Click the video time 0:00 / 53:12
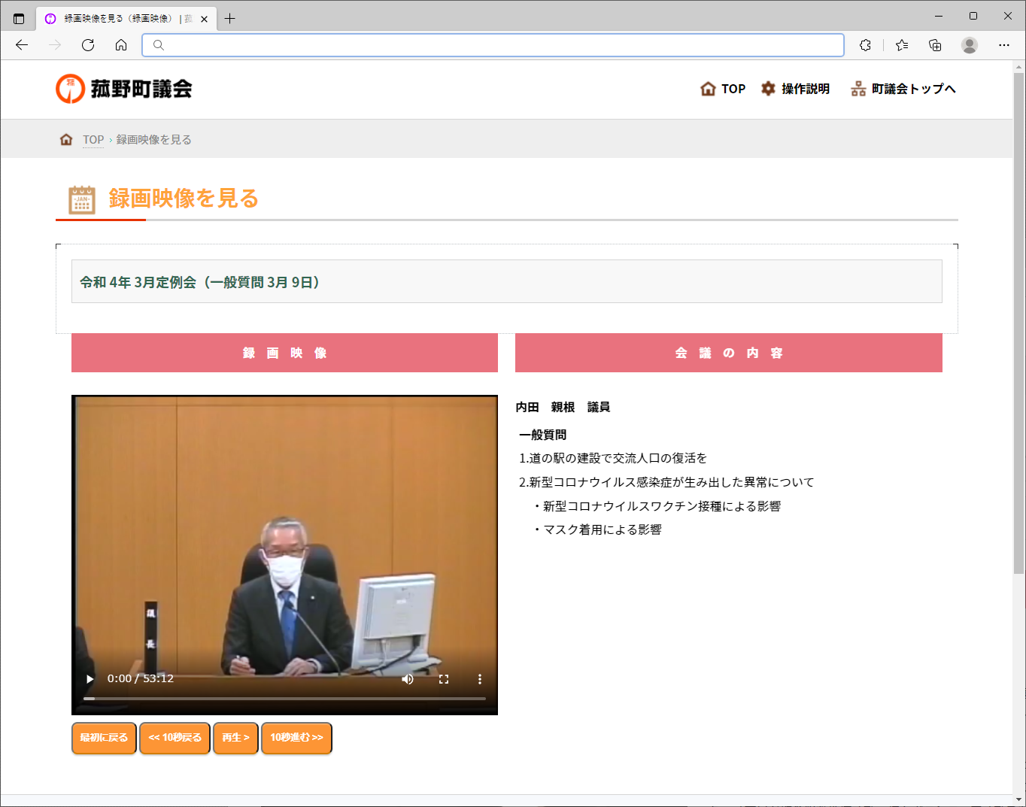This screenshot has width=1026, height=807. coord(140,678)
